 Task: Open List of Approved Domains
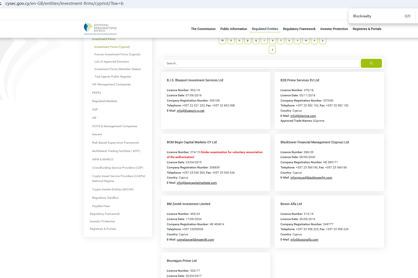(x=111, y=62)
